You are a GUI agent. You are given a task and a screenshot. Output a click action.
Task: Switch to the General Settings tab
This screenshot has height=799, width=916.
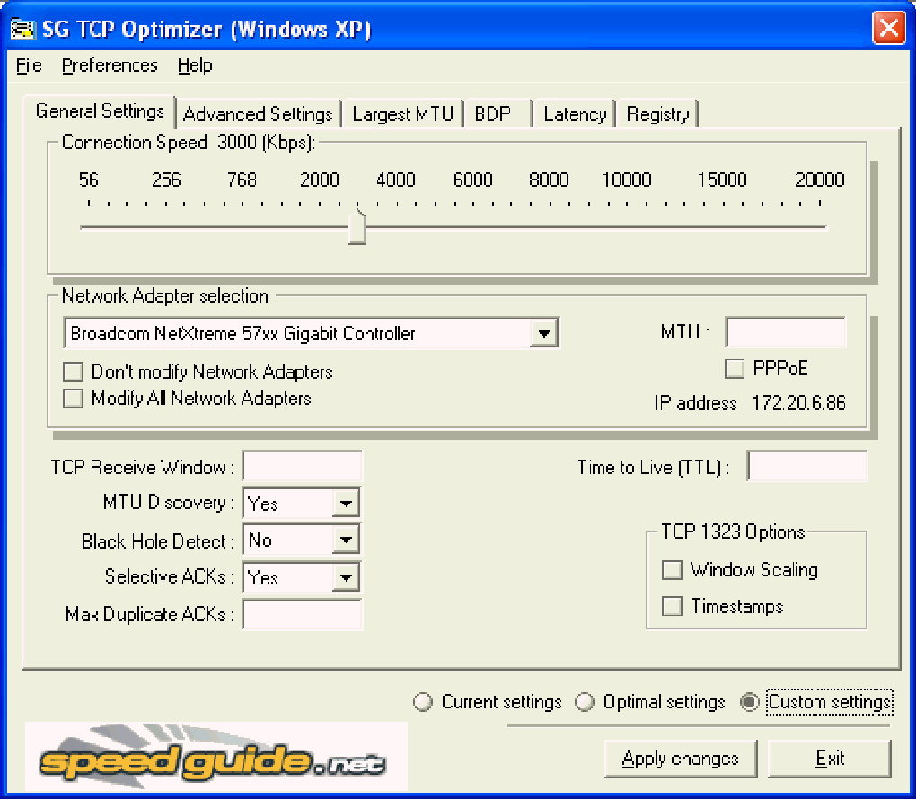click(x=100, y=111)
